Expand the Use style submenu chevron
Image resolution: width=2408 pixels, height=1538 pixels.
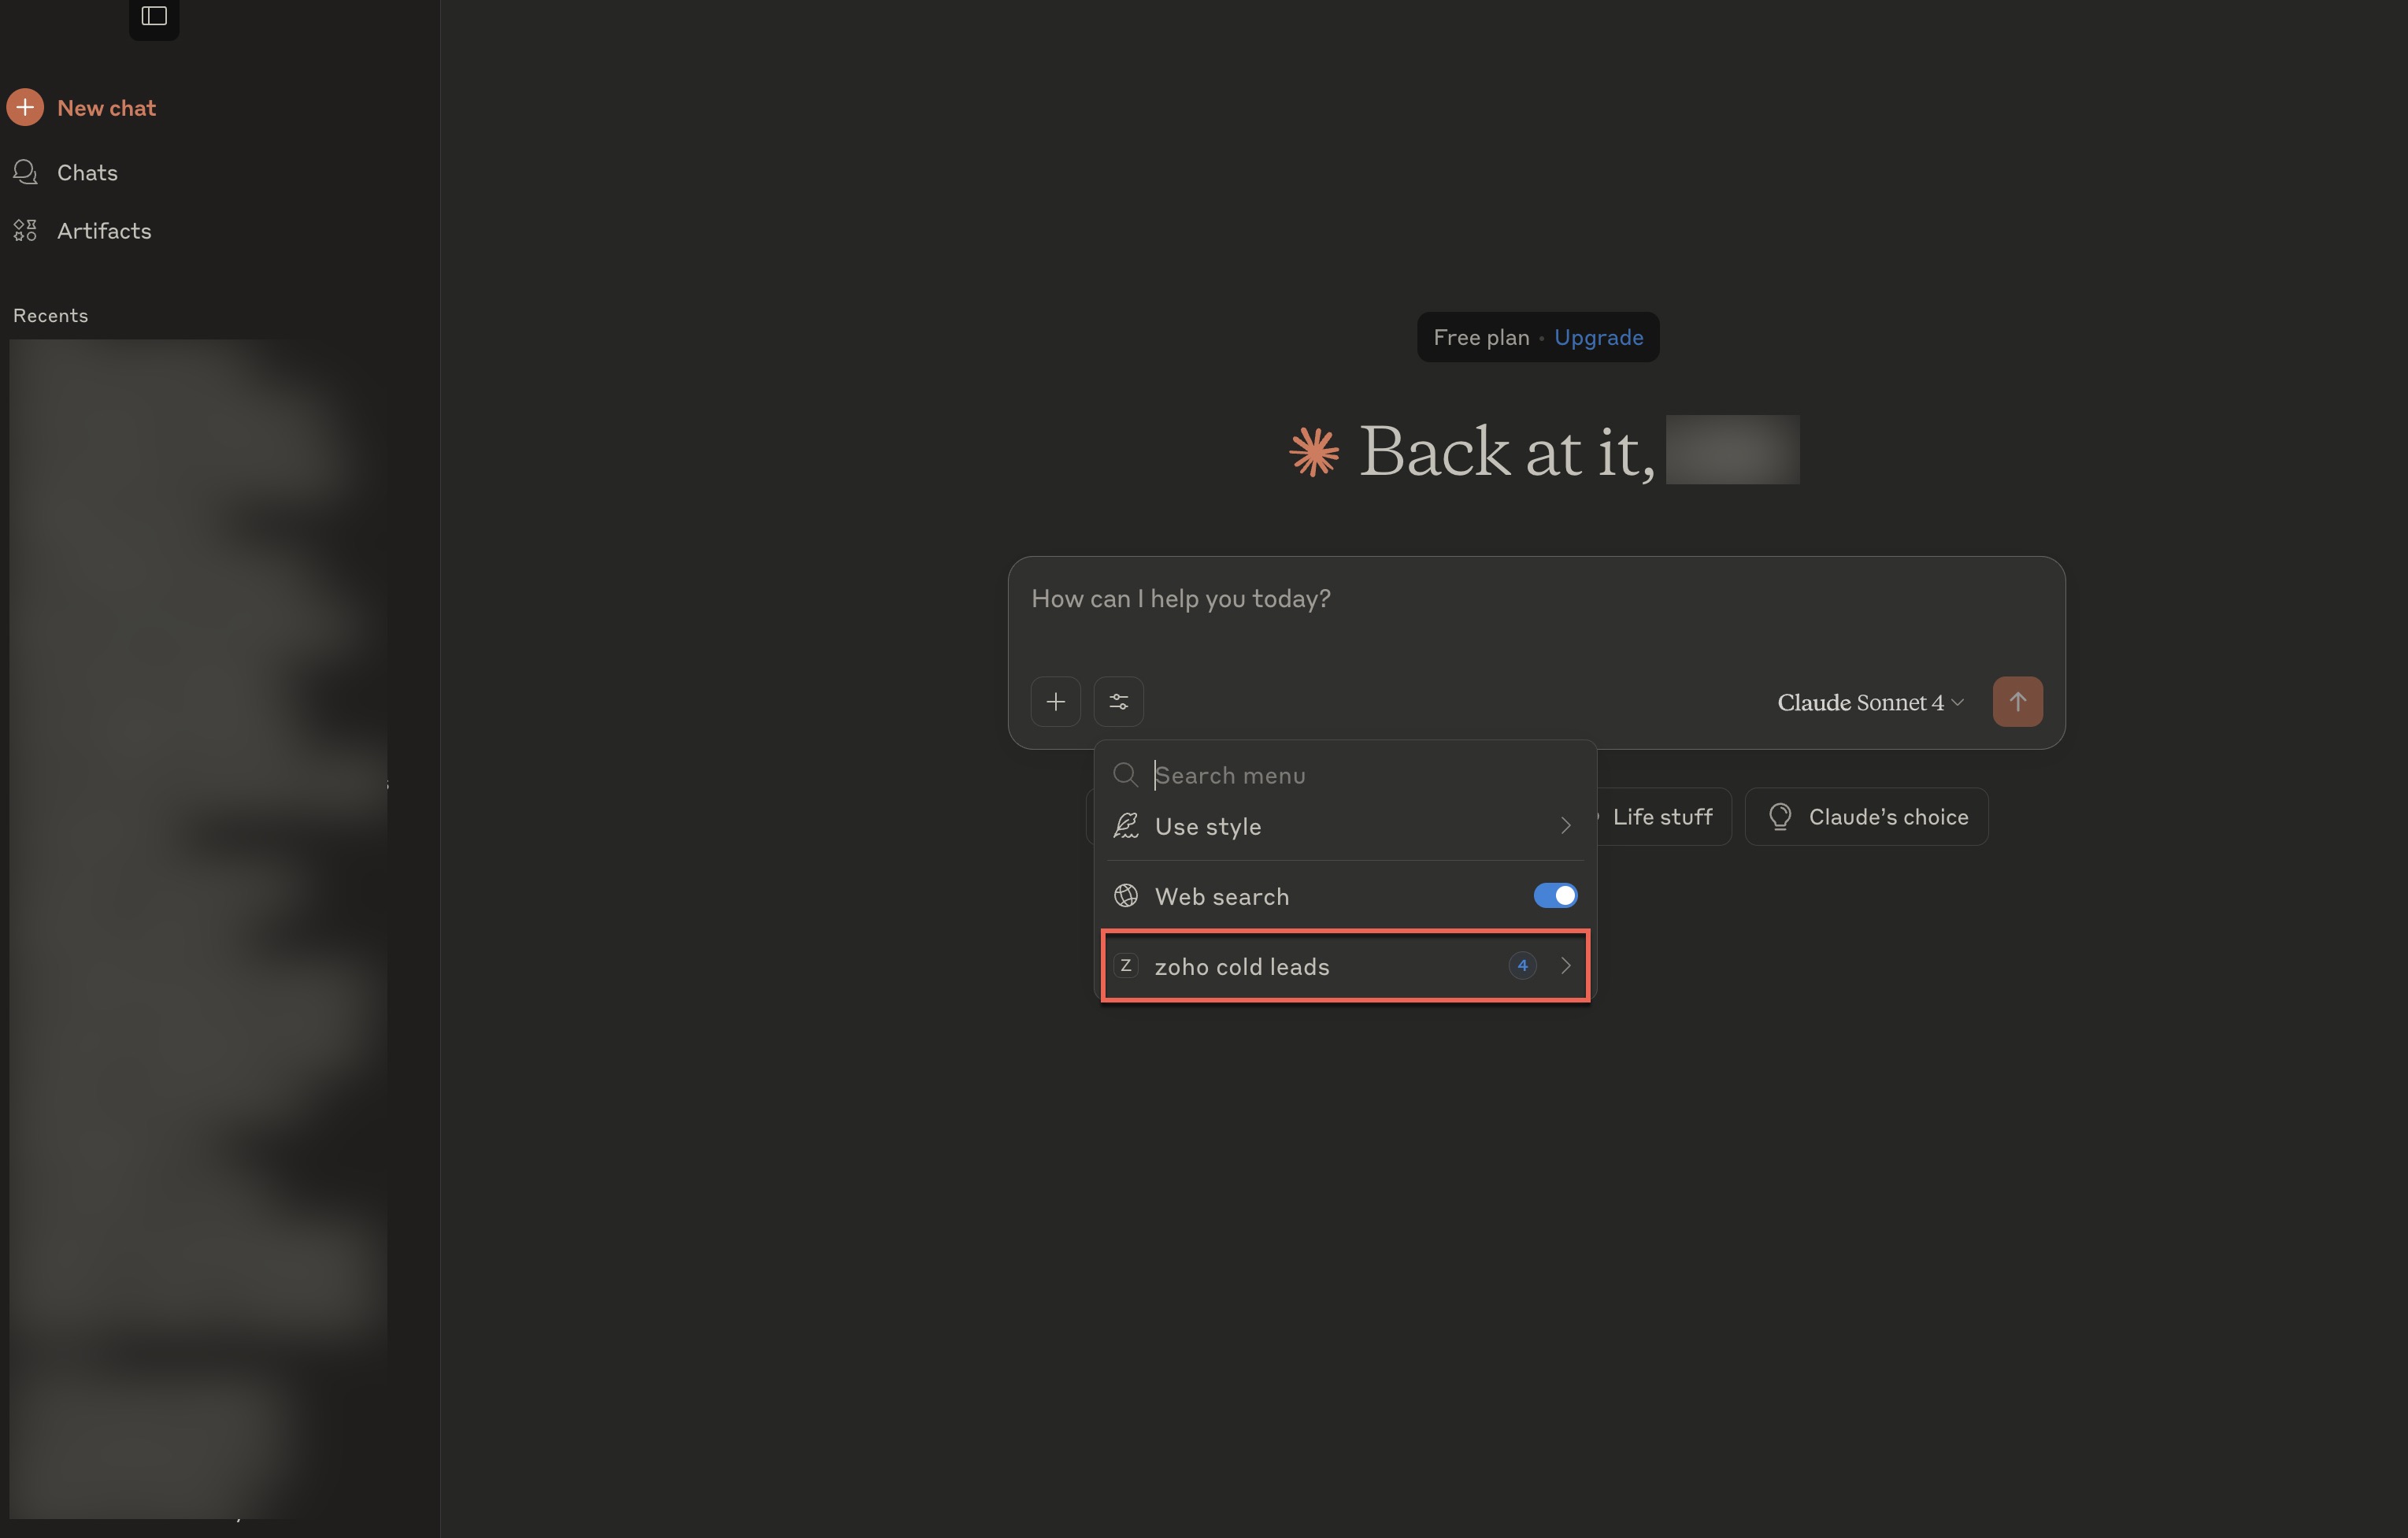point(1566,826)
